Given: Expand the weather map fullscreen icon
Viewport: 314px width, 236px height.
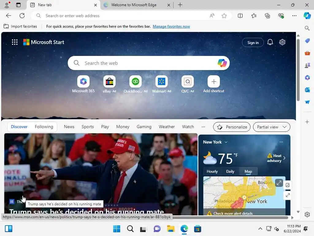Looking at the screenshot, I should pyautogui.click(x=279, y=183).
